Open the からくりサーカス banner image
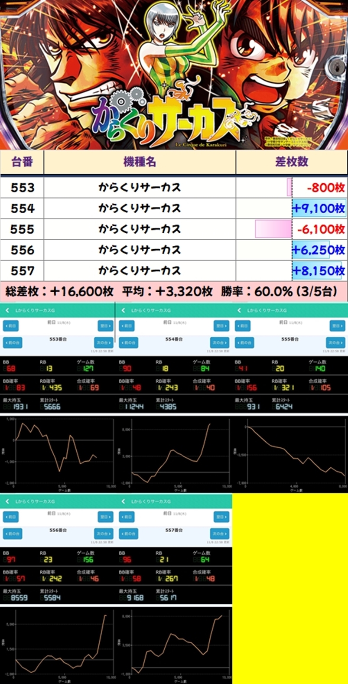This screenshot has height=684, width=348. click(173, 75)
